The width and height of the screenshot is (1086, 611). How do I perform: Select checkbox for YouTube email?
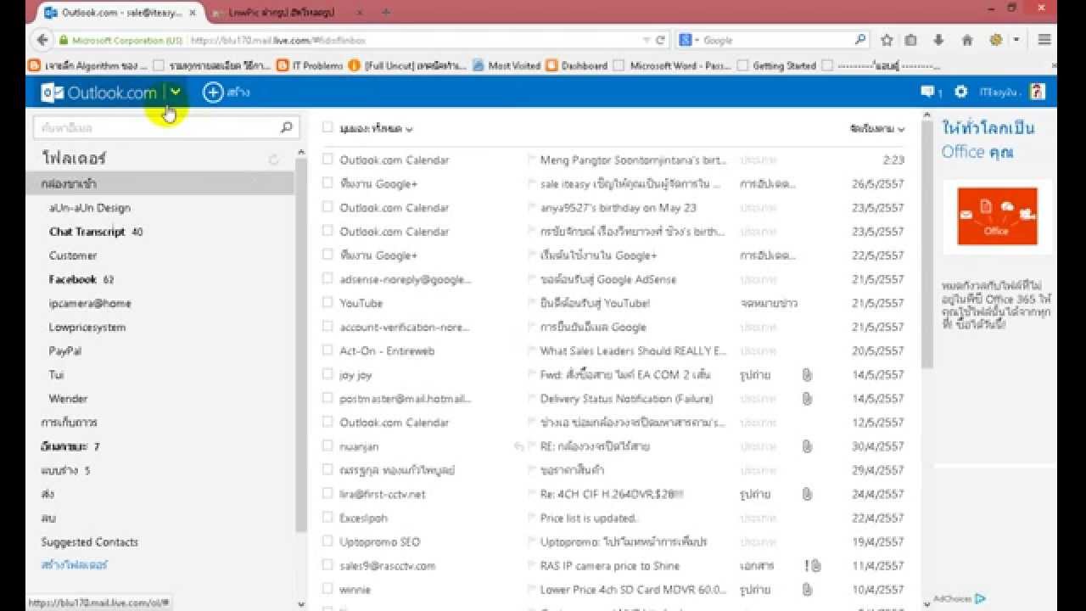pyautogui.click(x=327, y=301)
